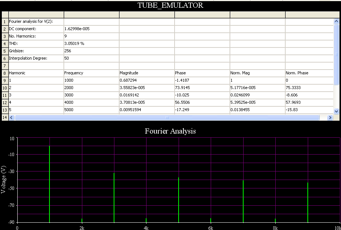This screenshot has height=230, width=341.
Task: Select norm. mag 0.0138455 cell
Action: tap(258, 110)
